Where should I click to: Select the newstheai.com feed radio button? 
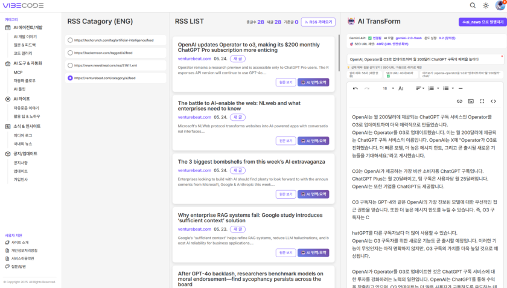tap(70, 65)
